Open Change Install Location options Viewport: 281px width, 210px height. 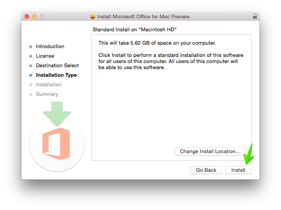click(x=210, y=151)
